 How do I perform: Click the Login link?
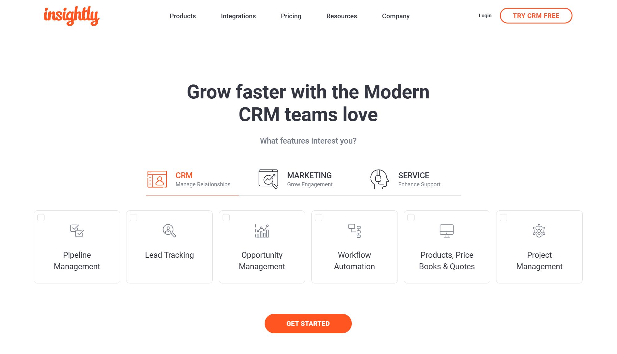[485, 15]
